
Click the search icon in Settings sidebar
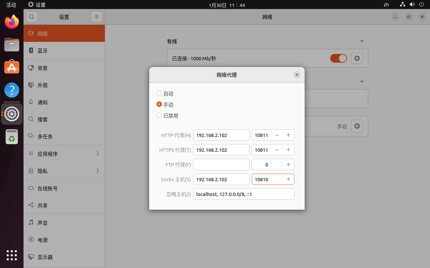[32, 17]
